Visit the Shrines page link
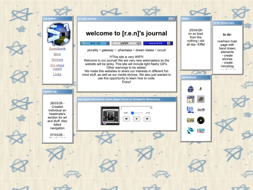Image resolution: width=253 pixels, height=190 pixels. point(57,60)
